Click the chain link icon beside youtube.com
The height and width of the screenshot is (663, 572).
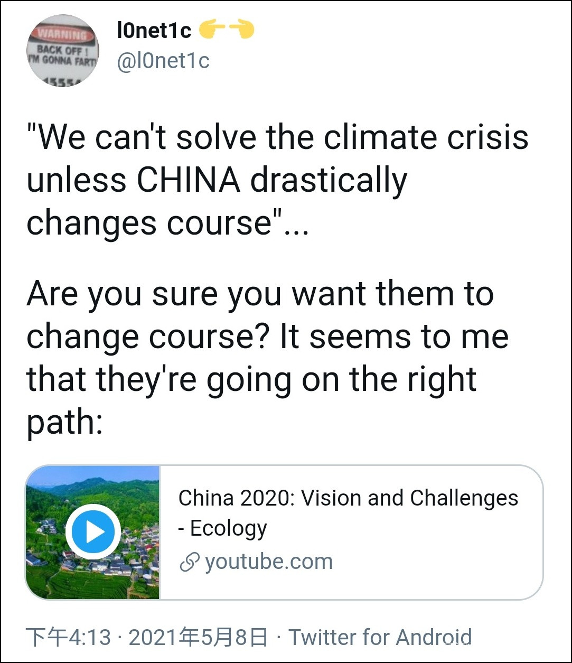(189, 563)
